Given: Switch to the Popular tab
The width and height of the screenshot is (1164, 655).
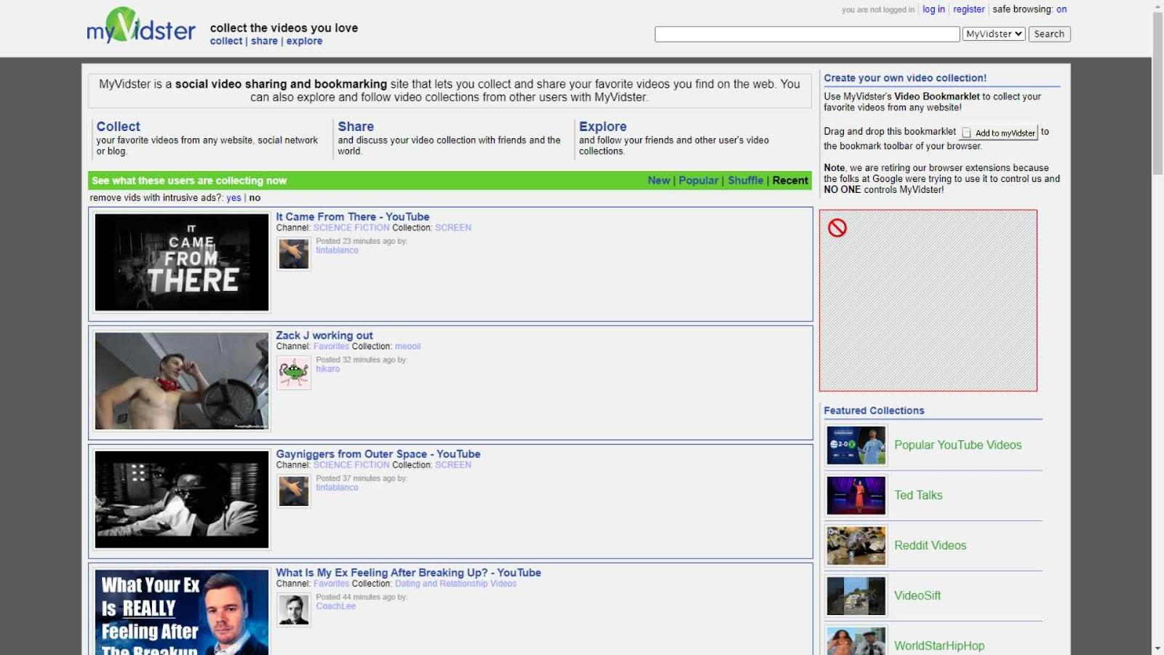Looking at the screenshot, I should [698, 180].
